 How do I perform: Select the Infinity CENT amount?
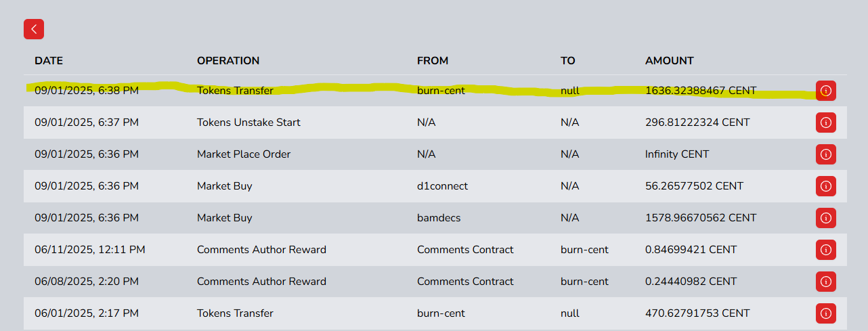[x=677, y=154]
